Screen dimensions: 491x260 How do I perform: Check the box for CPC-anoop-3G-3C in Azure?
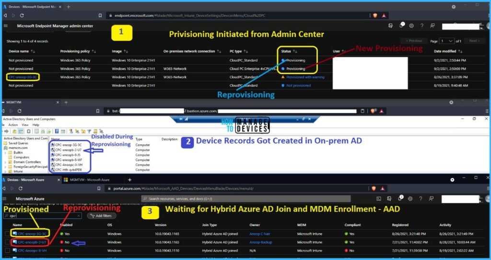pyautogui.click(x=7, y=233)
